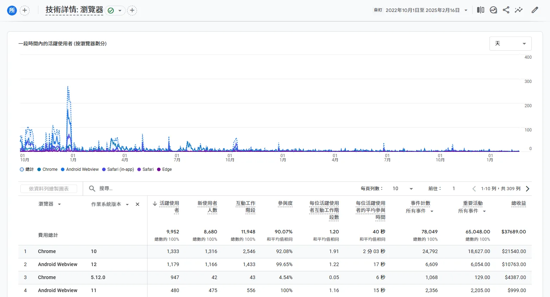The image size is (550, 297).
Task: Open the trend sparkline insights icon
Action: click(x=519, y=10)
